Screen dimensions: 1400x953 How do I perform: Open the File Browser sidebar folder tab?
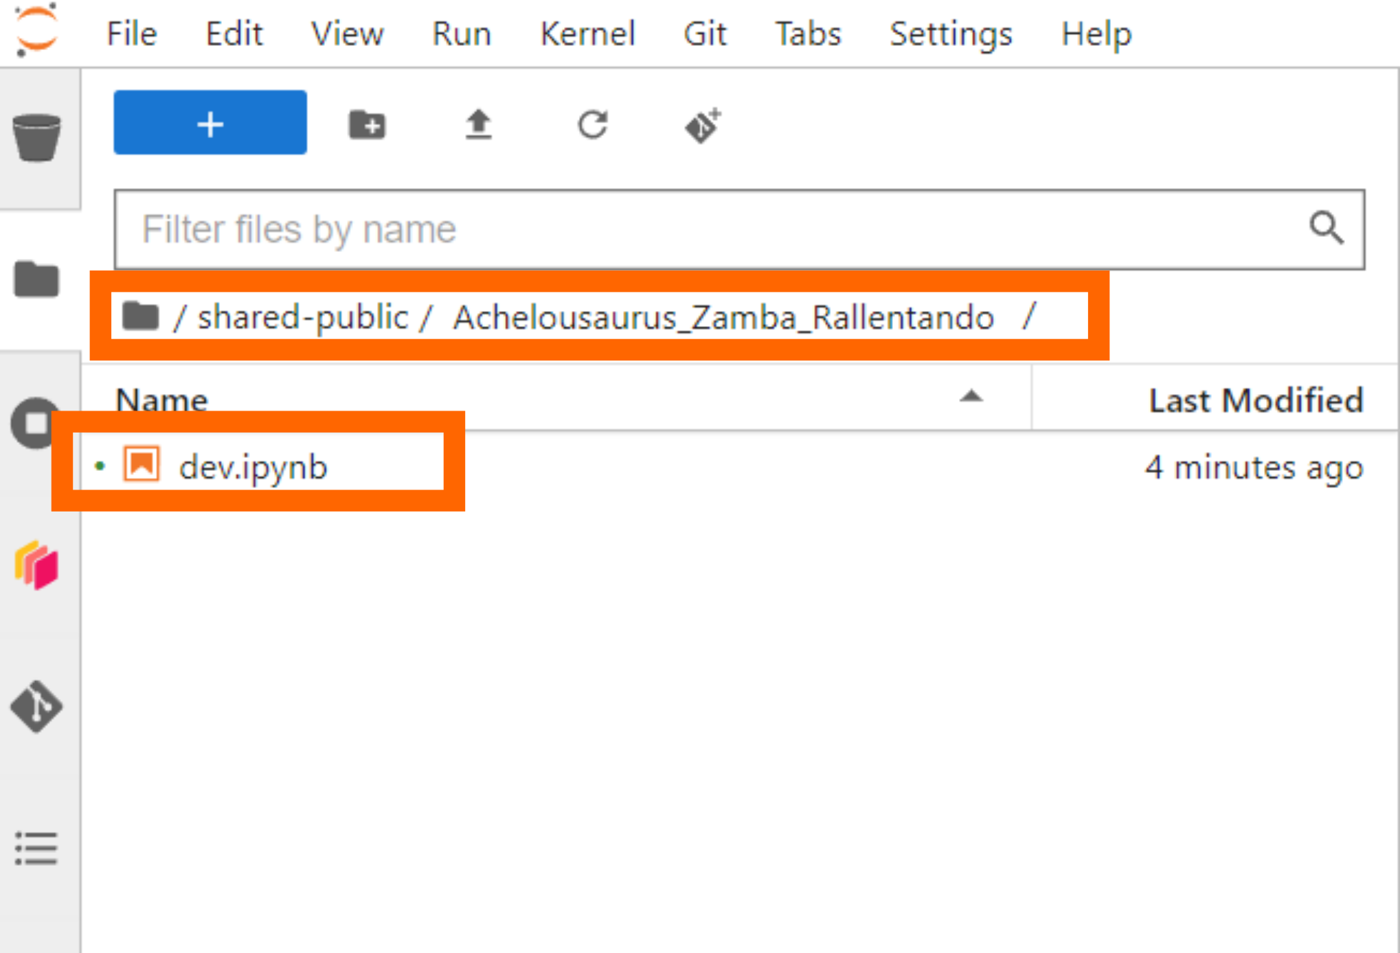tap(37, 279)
